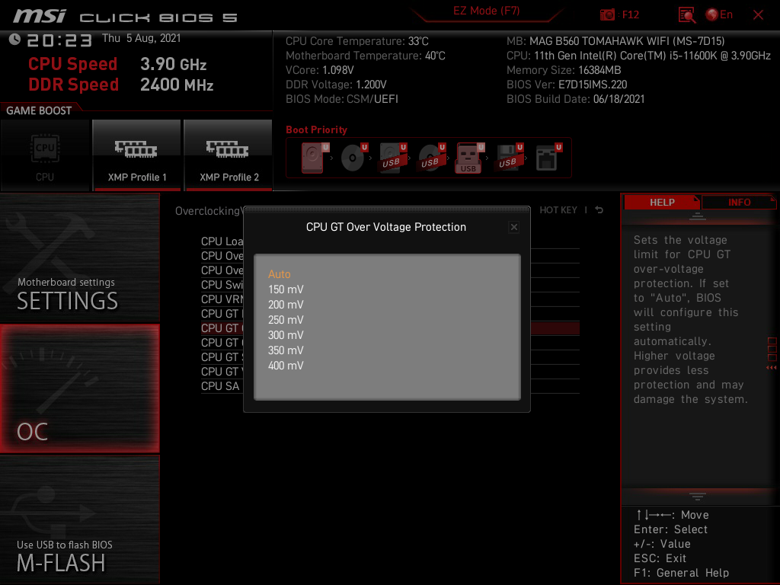Open the HOT KEY list
Image resolution: width=780 pixels, height=585 pixels.
click(558, 210)
